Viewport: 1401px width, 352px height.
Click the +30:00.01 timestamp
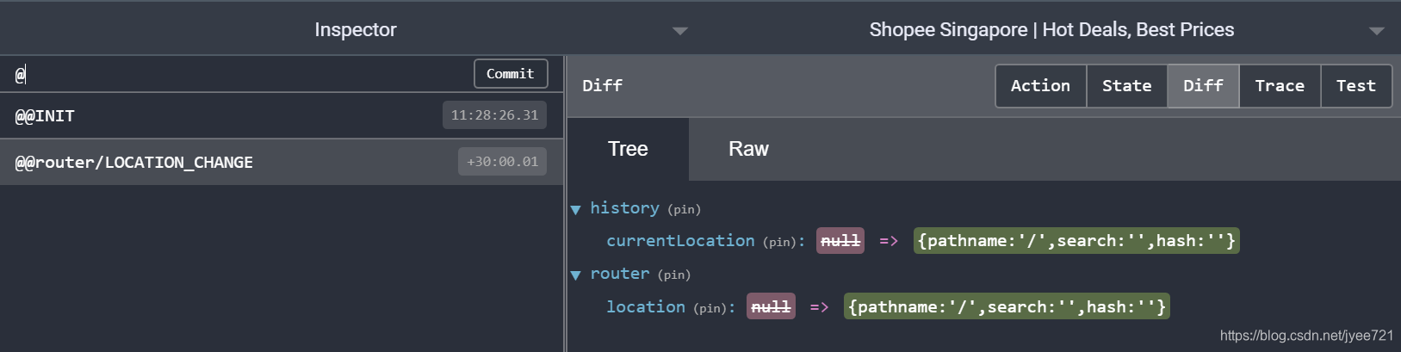(x=502, y=162)
